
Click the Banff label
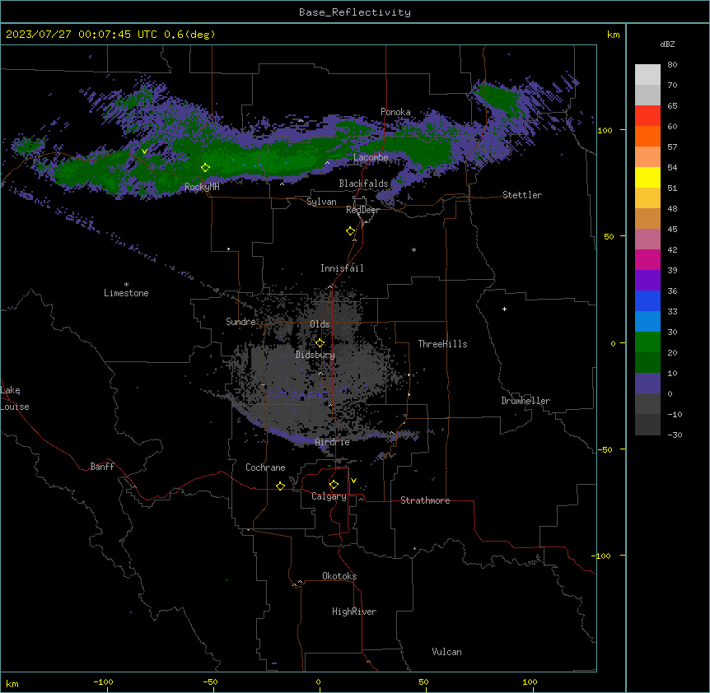102,467
